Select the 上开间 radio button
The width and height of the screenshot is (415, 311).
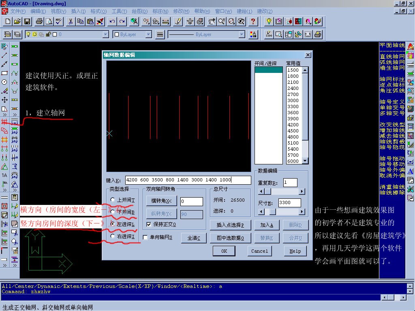point(113,200)
